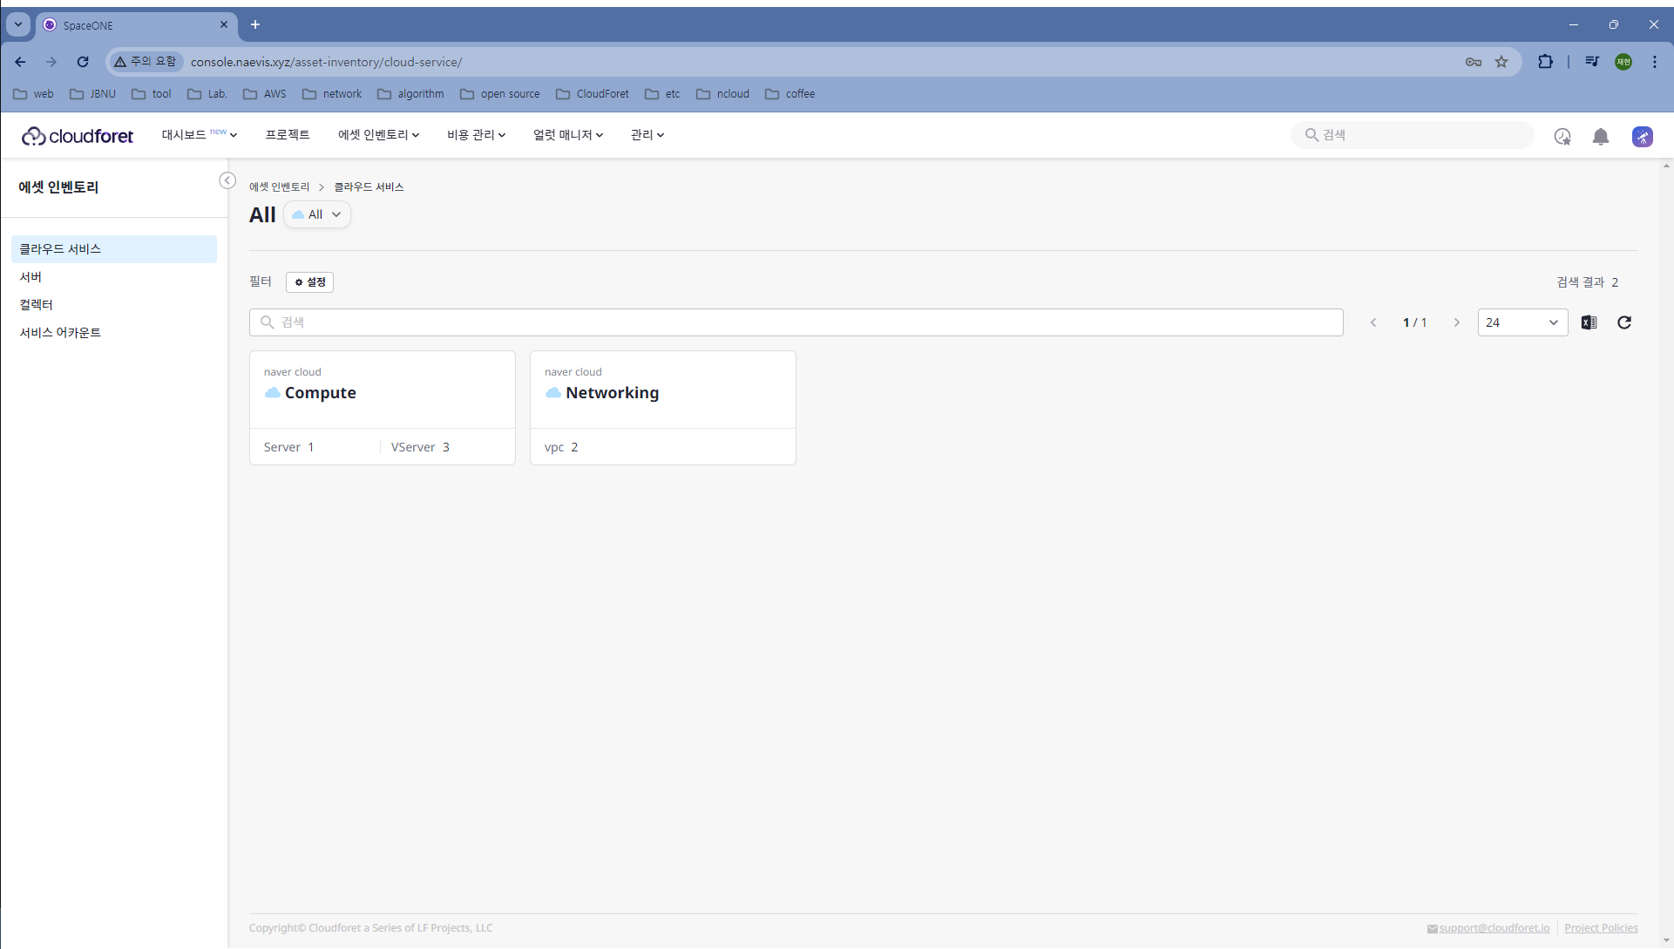Click the refresh icon beside page size

(1624, 322)
